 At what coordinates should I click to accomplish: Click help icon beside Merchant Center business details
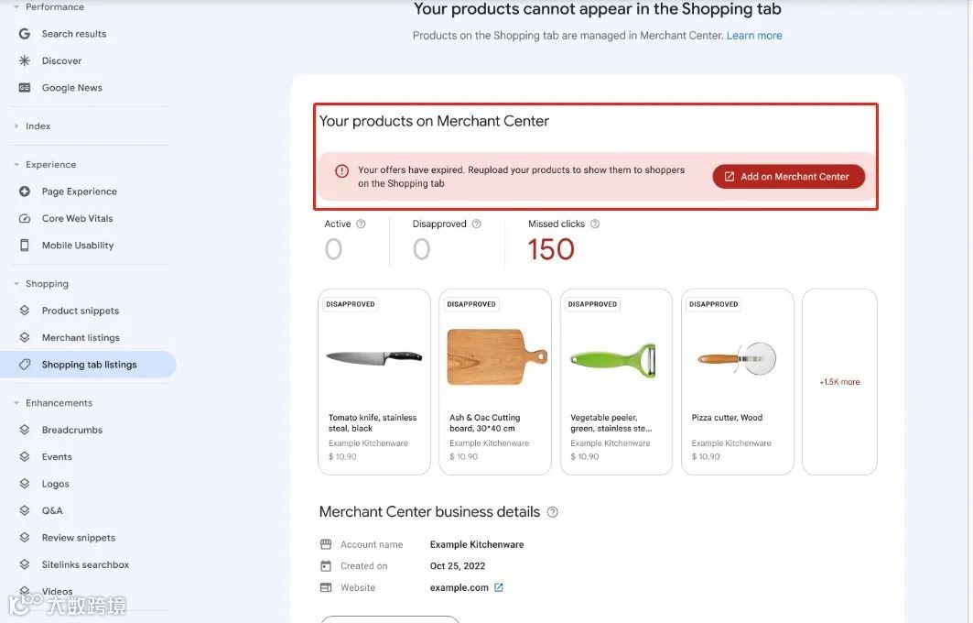[552, 512]
